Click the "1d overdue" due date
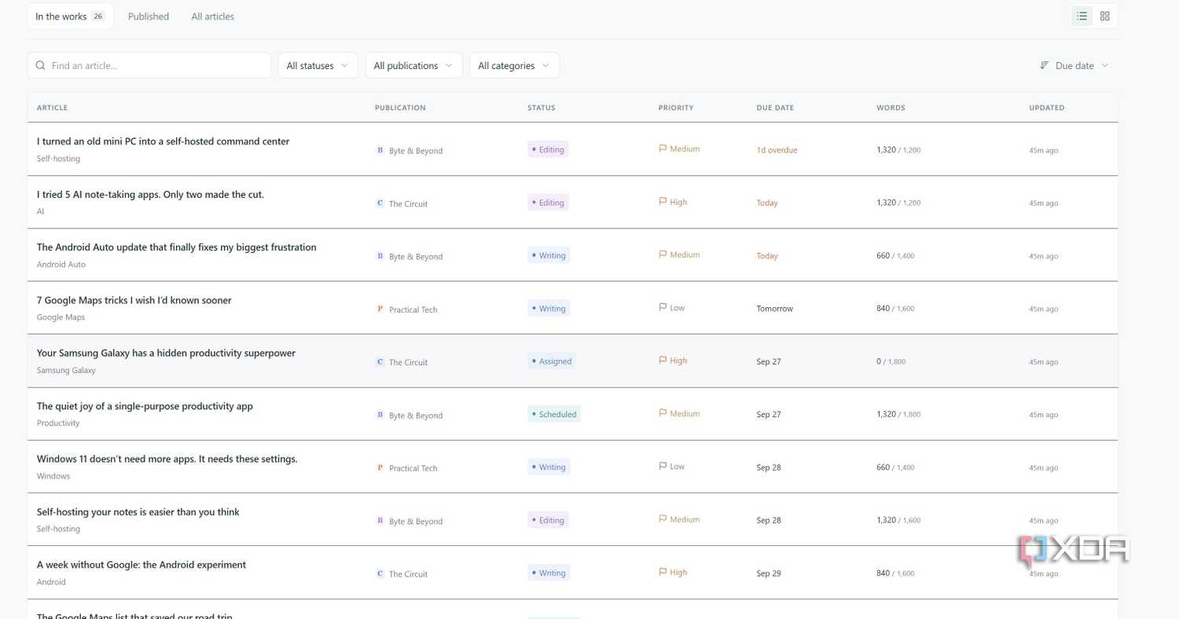The height and width of the screenshot is (619, 1179). point(777,150)
